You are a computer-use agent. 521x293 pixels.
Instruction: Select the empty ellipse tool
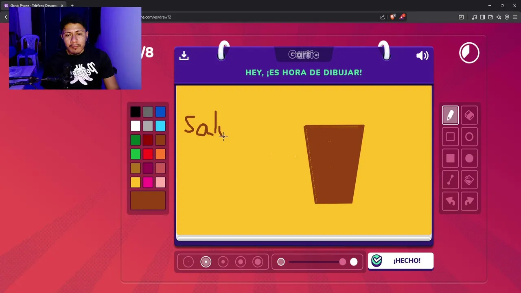[469, 137]
